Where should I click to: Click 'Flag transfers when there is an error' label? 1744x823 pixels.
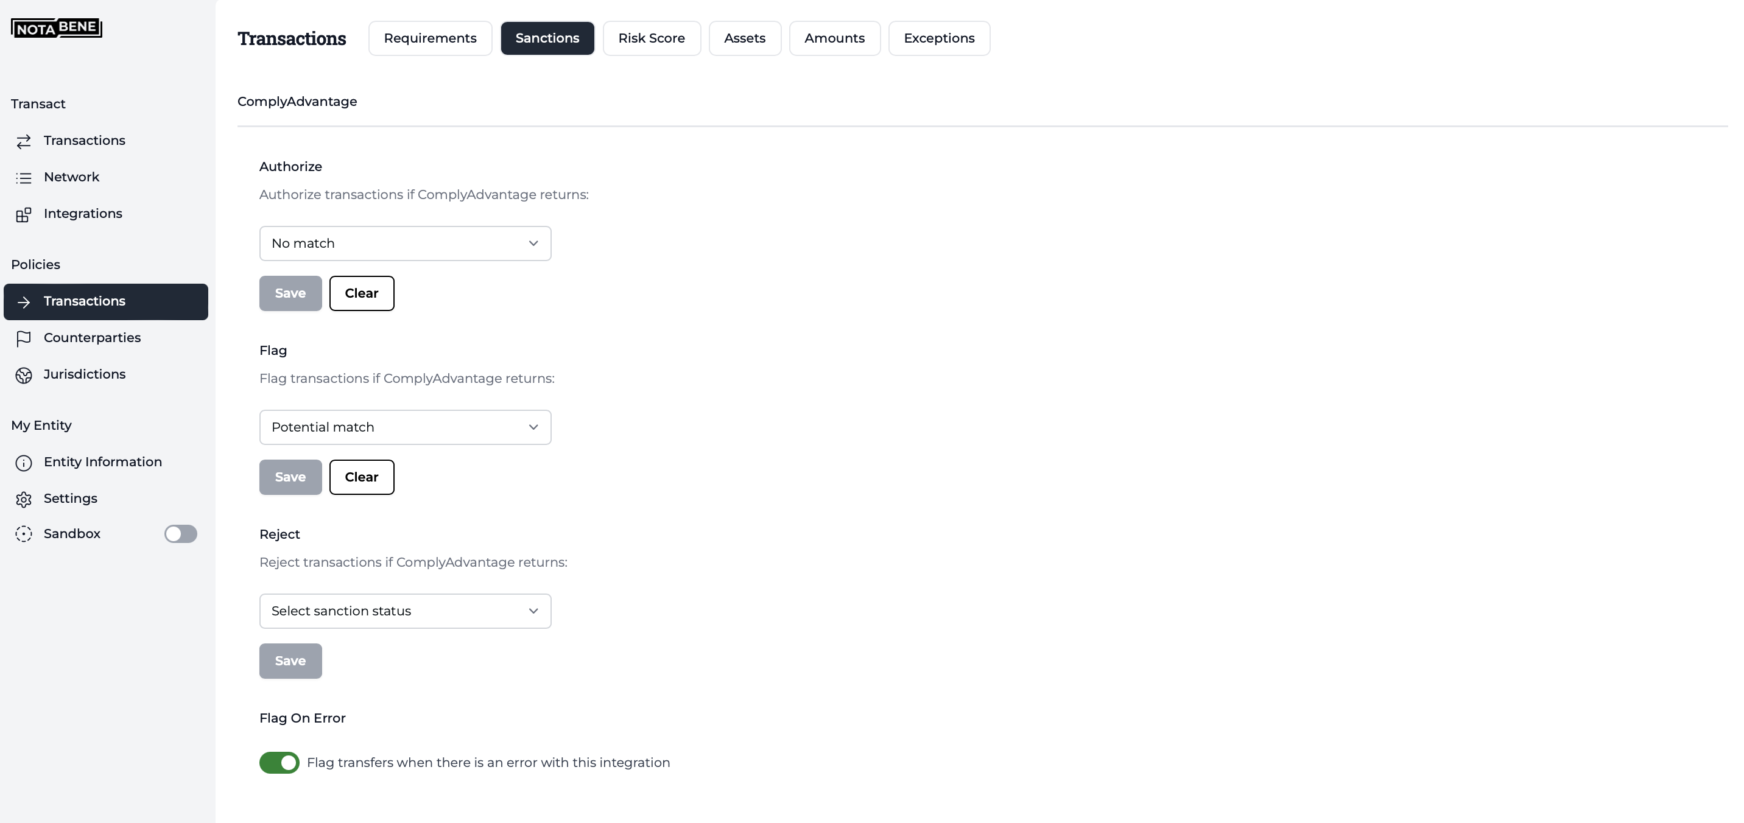pyautogui.click(x=488, y=763)
